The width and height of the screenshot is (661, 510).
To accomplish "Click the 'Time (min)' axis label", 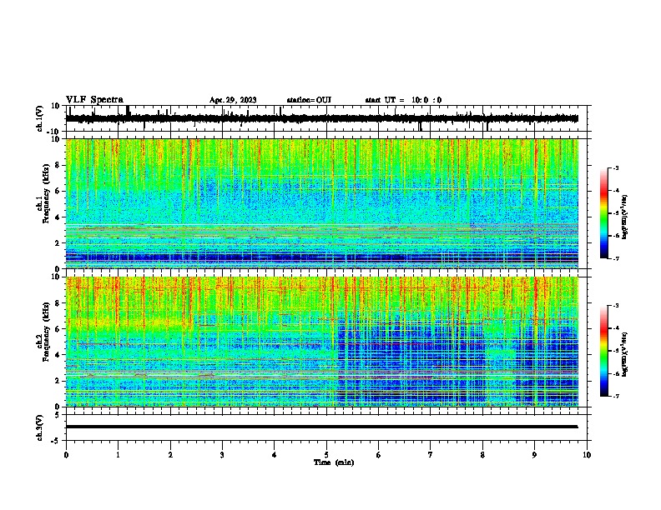I will (334, 462).
